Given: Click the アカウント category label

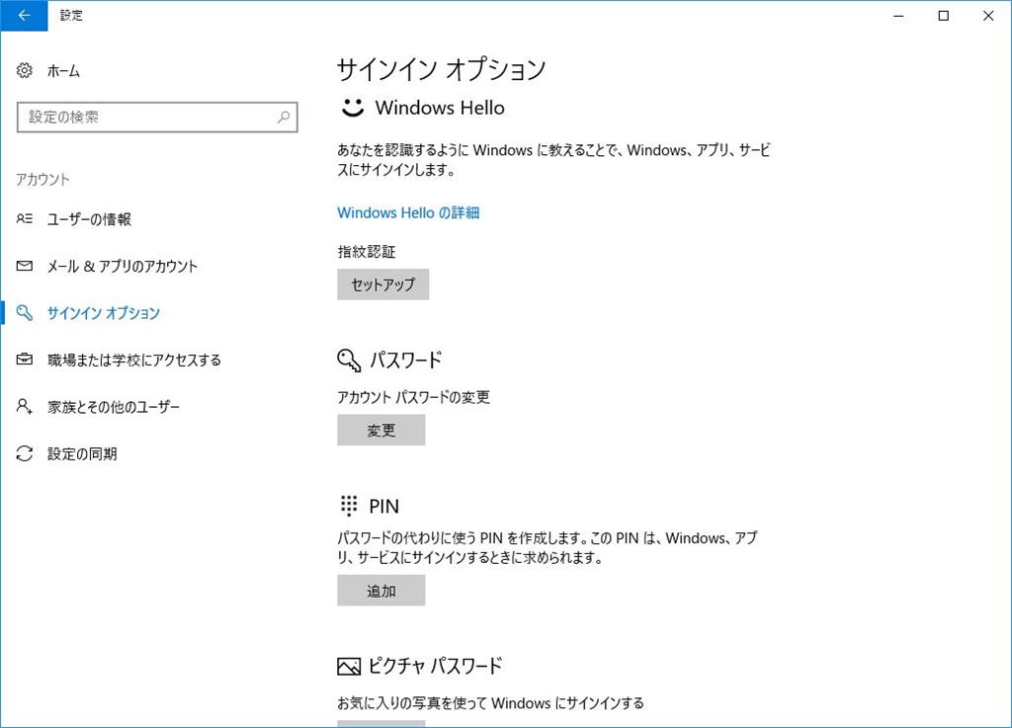Looking at the screenshot, I should [x=42, y=179].
